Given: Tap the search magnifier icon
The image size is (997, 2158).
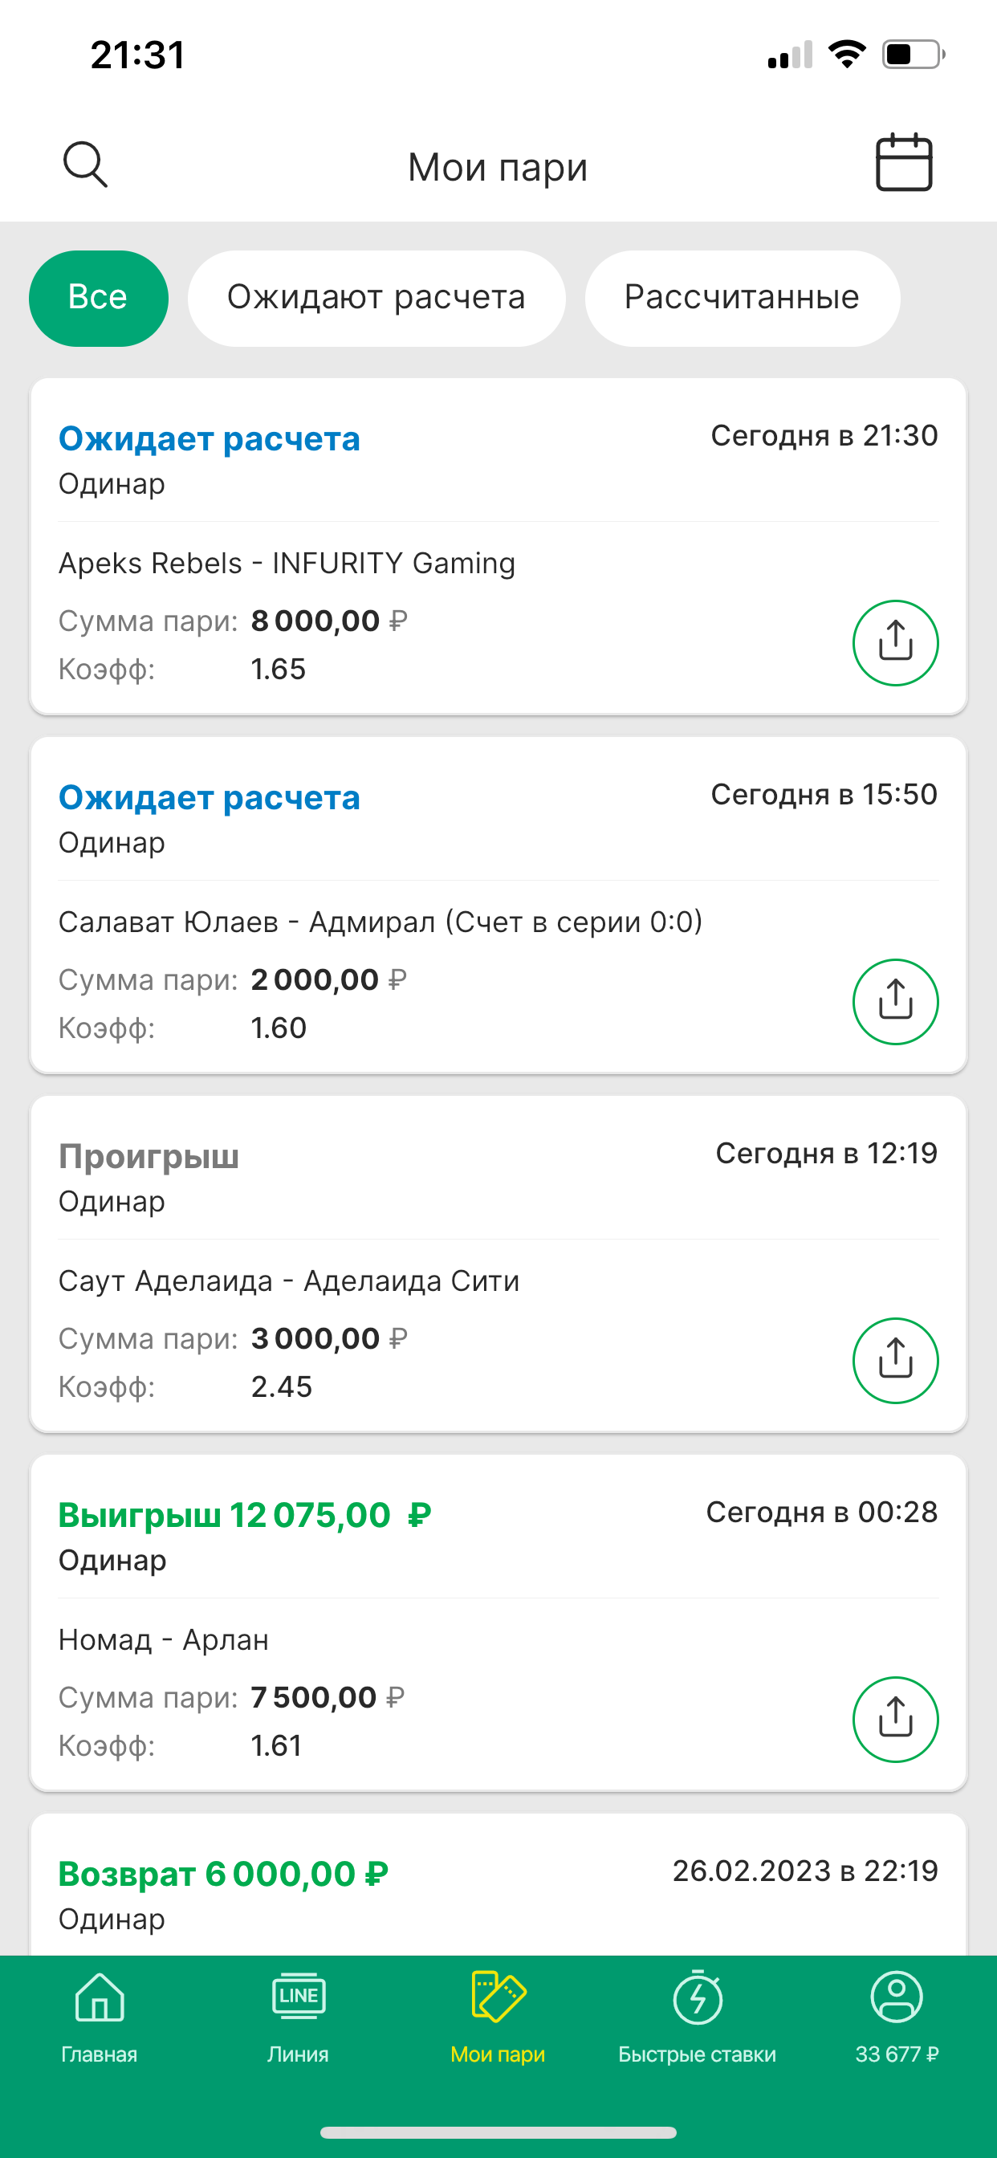Looking at the screenshot, I should (x=85, y=165).
